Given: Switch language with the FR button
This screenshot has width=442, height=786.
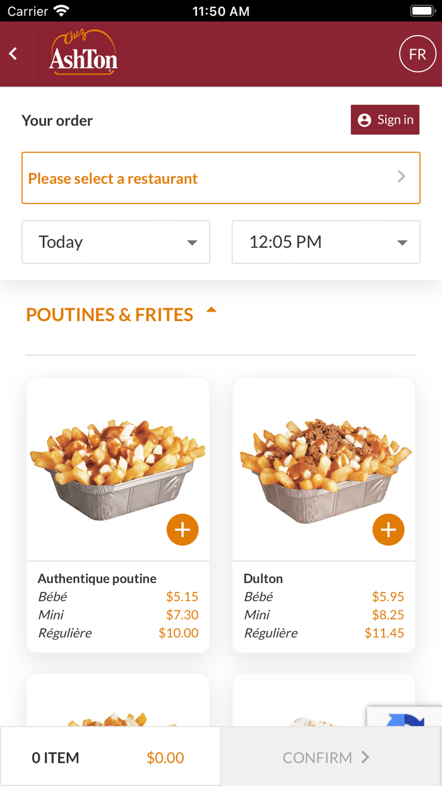Looking at the screenshot, I should [417, 54].
